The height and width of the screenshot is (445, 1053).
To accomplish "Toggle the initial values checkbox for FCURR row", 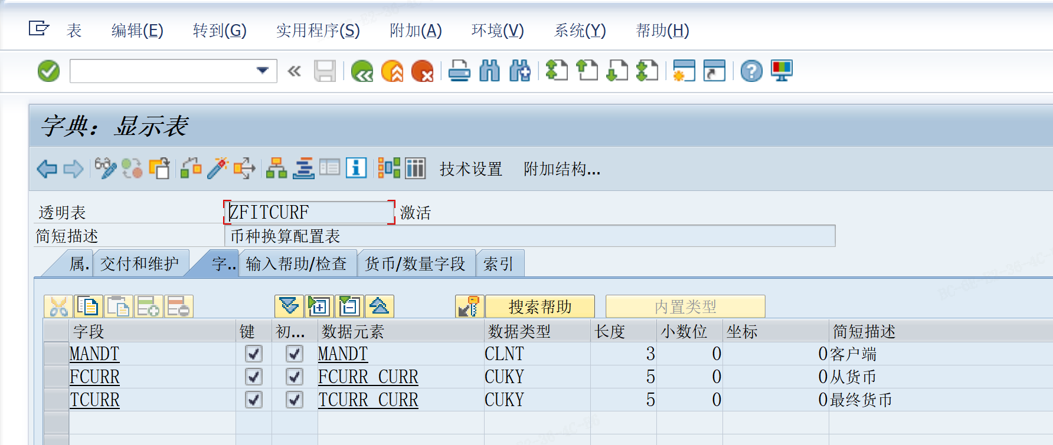I will (295, 377).
